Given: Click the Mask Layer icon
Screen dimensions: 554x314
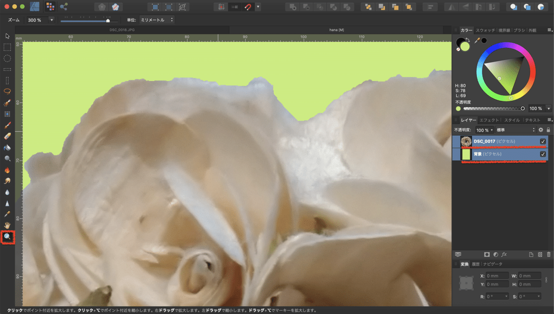Looking at the screenshot, I should [x=487, y=254].
